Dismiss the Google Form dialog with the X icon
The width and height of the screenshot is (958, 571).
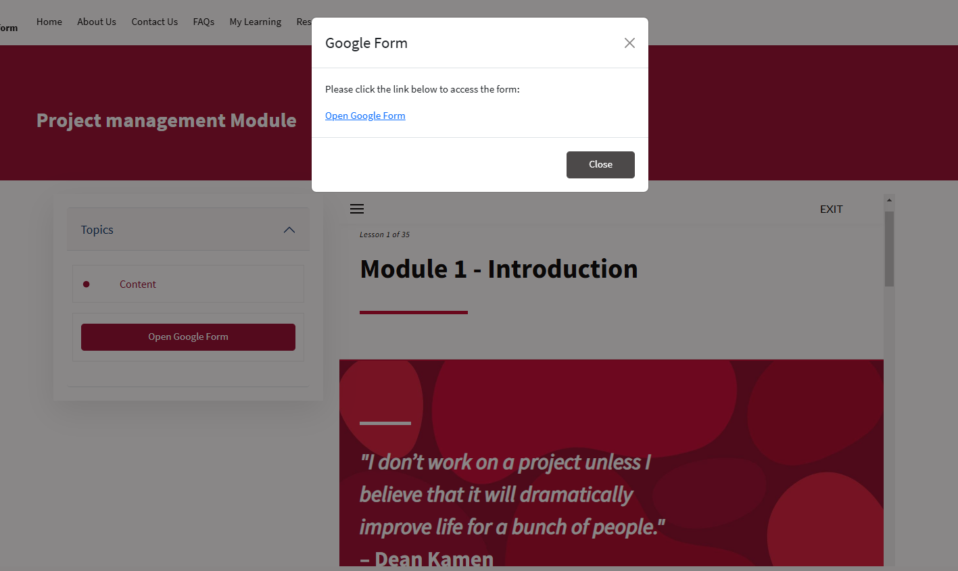[629, 43]
